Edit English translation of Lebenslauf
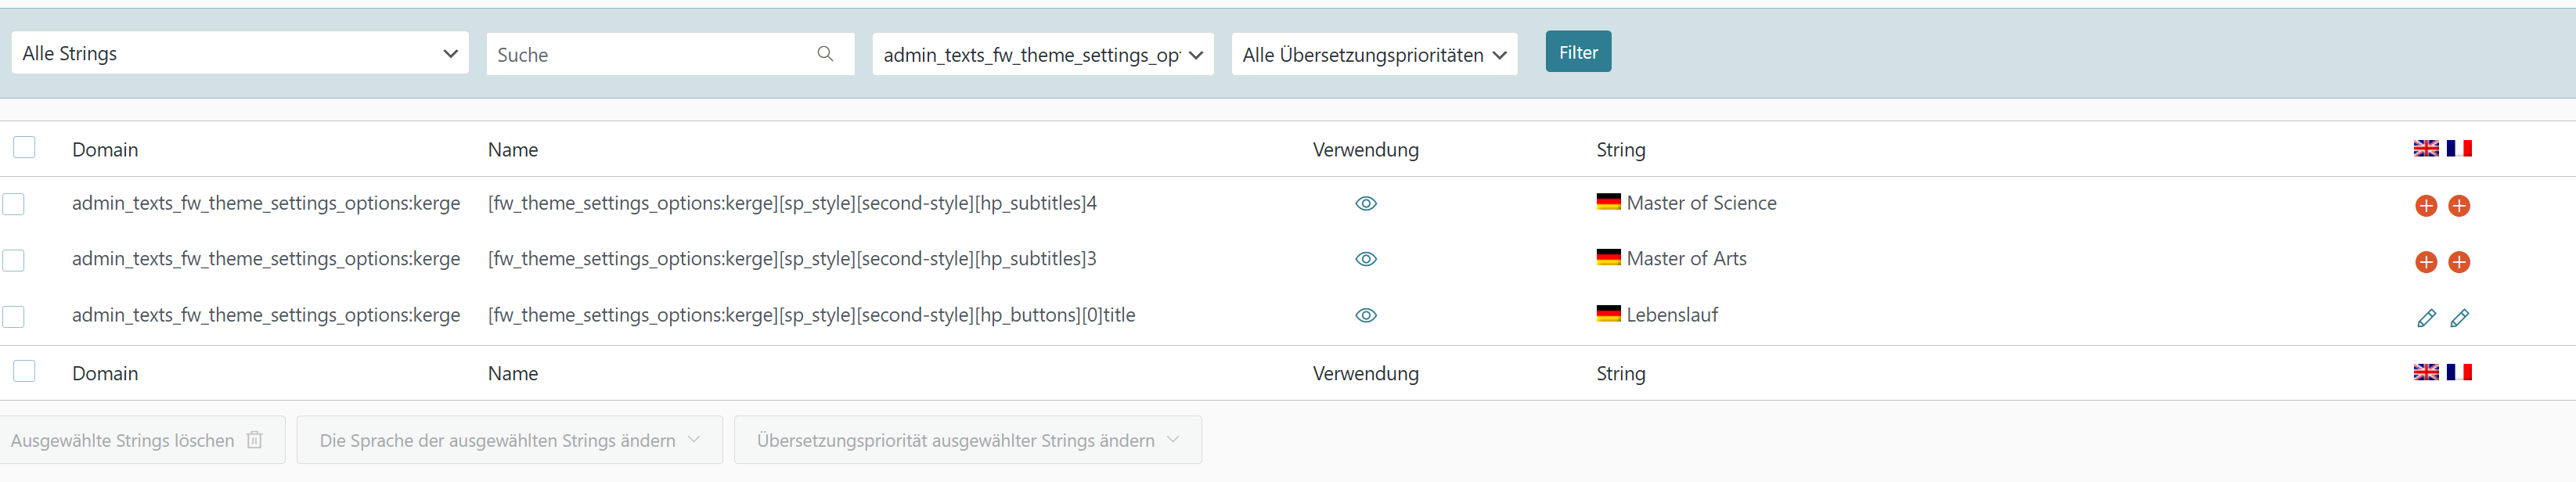Viewport: 2576px width, 482px height. point(2426,318)
